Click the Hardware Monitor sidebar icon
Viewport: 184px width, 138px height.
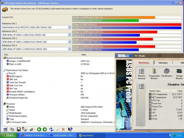coord(141,86)
